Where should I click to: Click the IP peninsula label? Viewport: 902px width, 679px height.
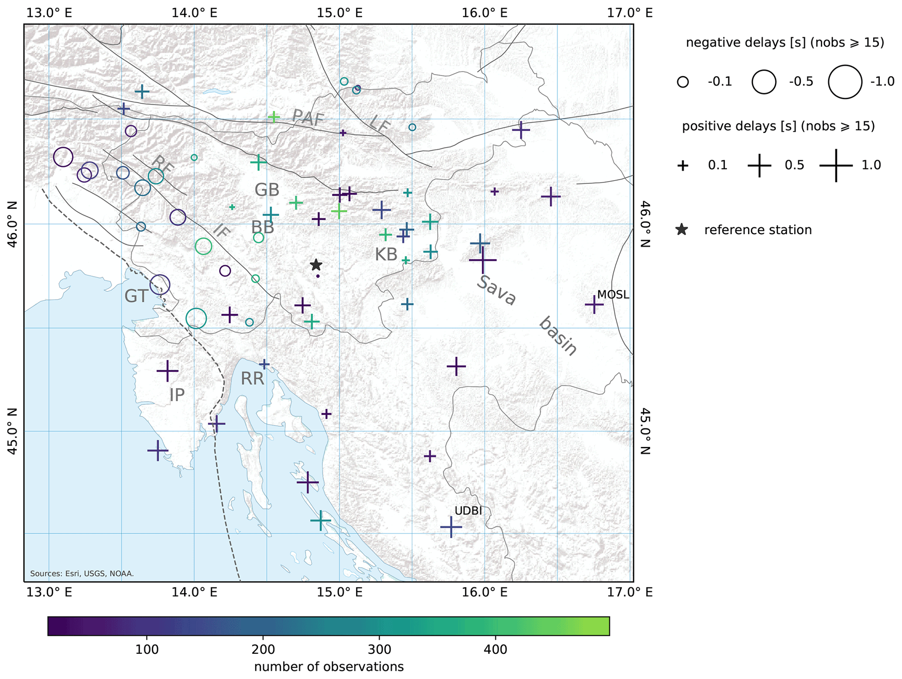pos(177,395)
